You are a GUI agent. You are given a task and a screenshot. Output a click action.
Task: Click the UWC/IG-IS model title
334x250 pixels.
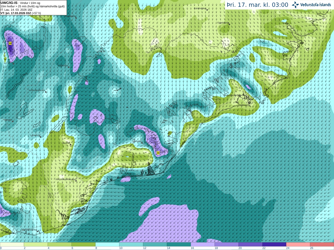click(9, 3)
